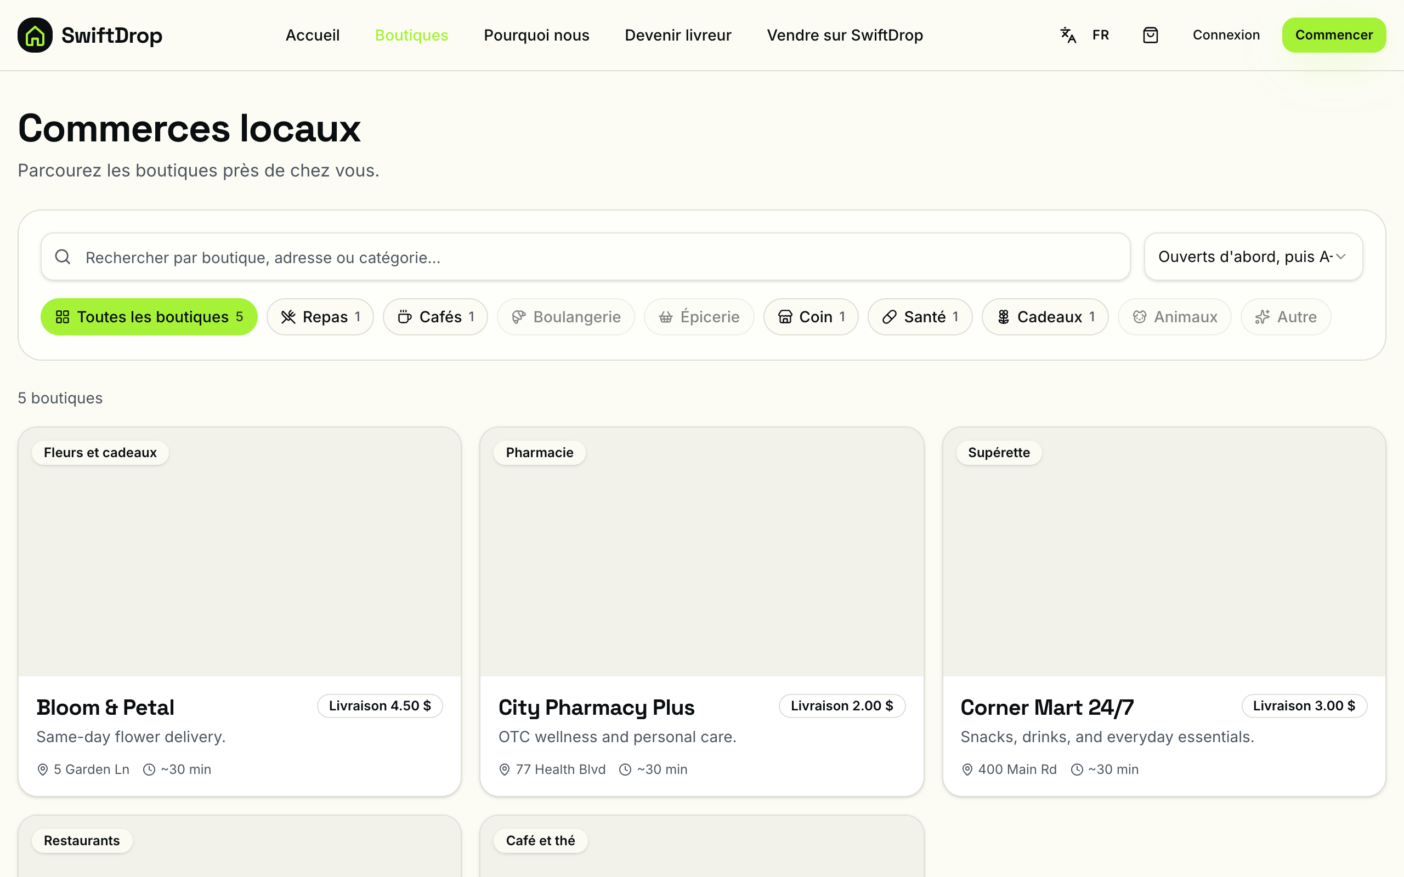The height and width of the screenshot is (877, 1404).
Task: Filter by Repas category
Action: pyautogui.click(x=320, y=317)
